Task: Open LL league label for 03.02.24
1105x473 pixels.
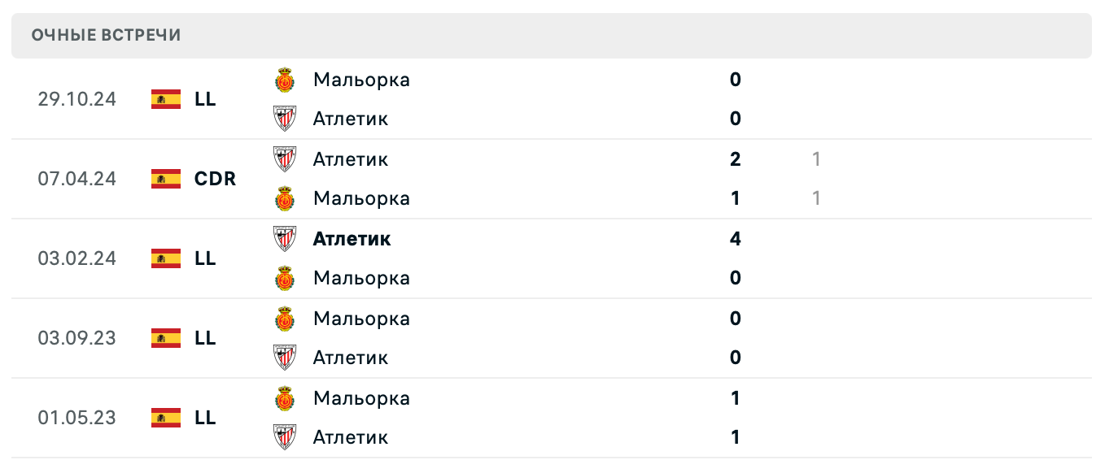Action: pyautogui.click(x=205, y=258)
